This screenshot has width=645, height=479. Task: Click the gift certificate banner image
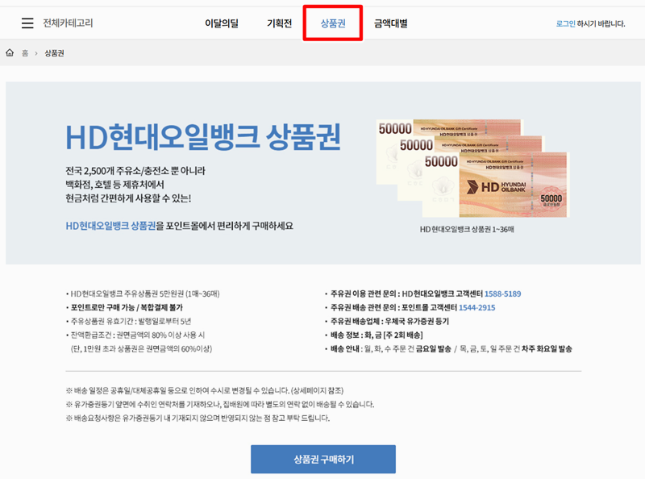[x=472, y=169]
